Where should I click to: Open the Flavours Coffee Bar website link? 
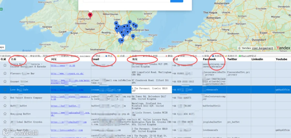coord(67,74)
